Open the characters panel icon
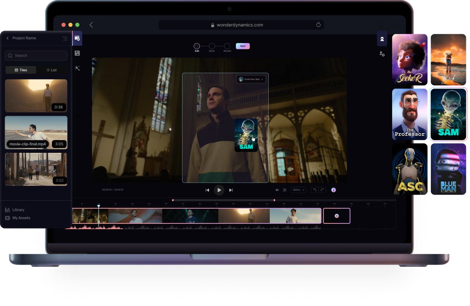Viewport: 470px width, 306px height. [382, 39]
